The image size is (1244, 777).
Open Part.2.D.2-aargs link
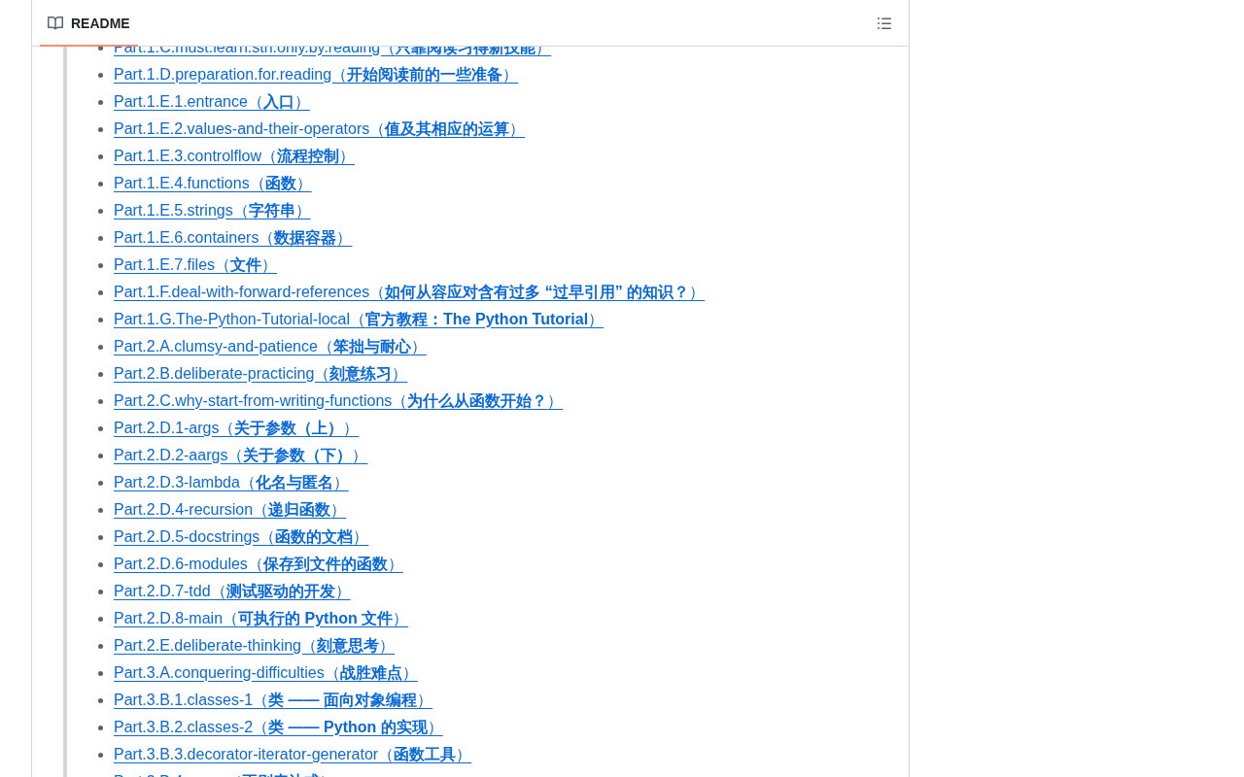pyautogui.click(x=241, y=456)
